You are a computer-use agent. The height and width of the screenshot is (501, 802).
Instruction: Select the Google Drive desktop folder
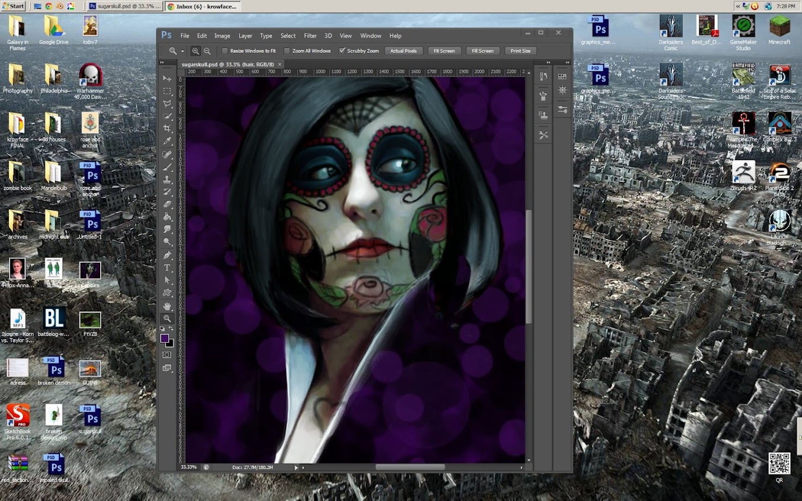pyautogui.click(x=54, y=31)
